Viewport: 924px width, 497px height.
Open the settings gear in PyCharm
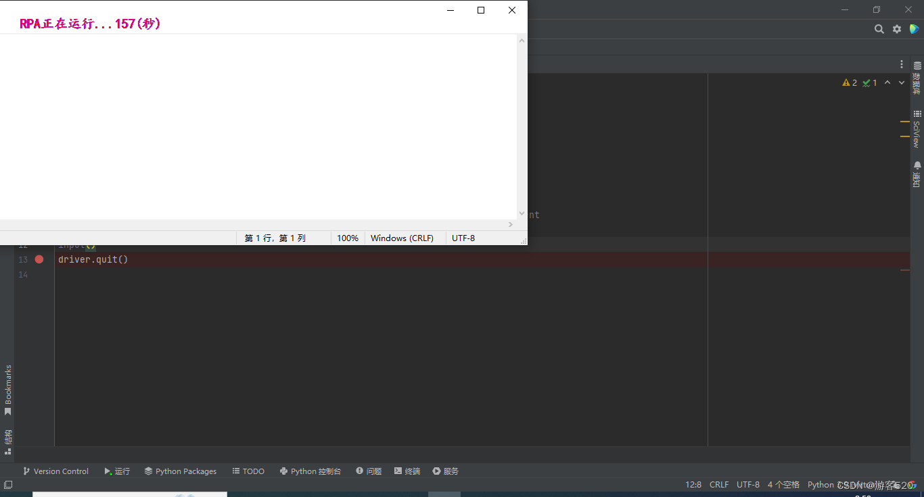click(897, 29)
